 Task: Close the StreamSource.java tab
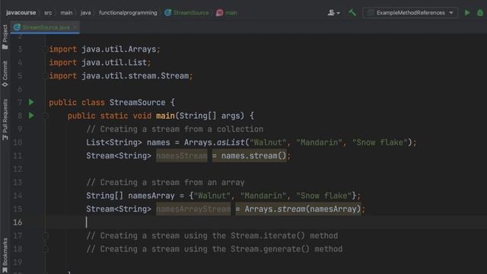75,27
